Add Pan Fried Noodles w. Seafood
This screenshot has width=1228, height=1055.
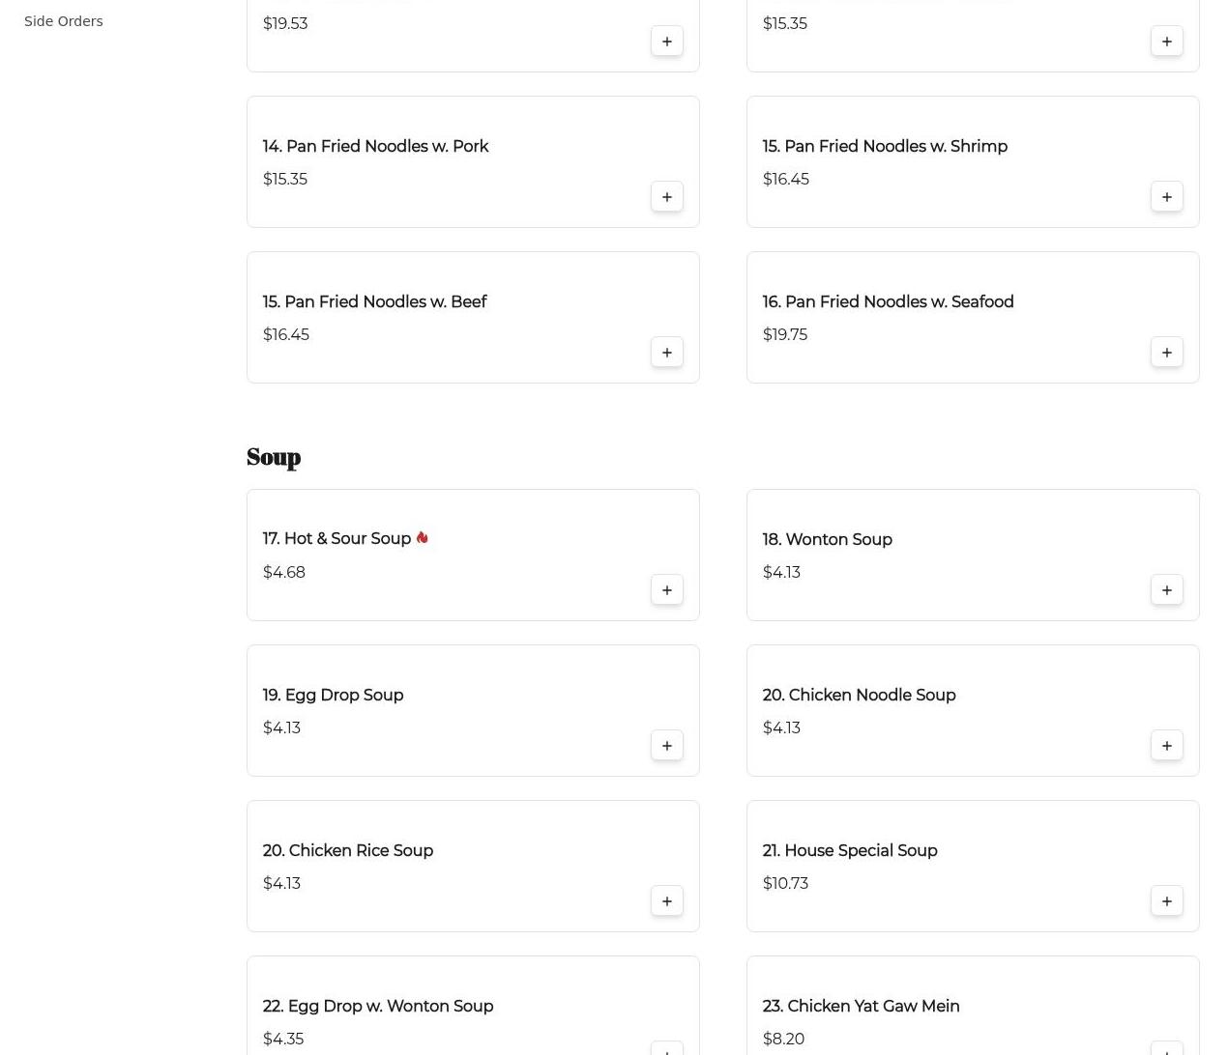coord(1166,352)
